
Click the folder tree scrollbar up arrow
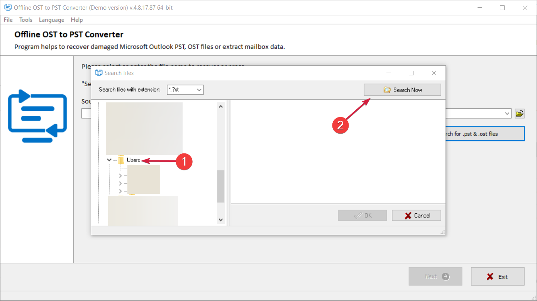pyautogui.click(x=221, y=106)
